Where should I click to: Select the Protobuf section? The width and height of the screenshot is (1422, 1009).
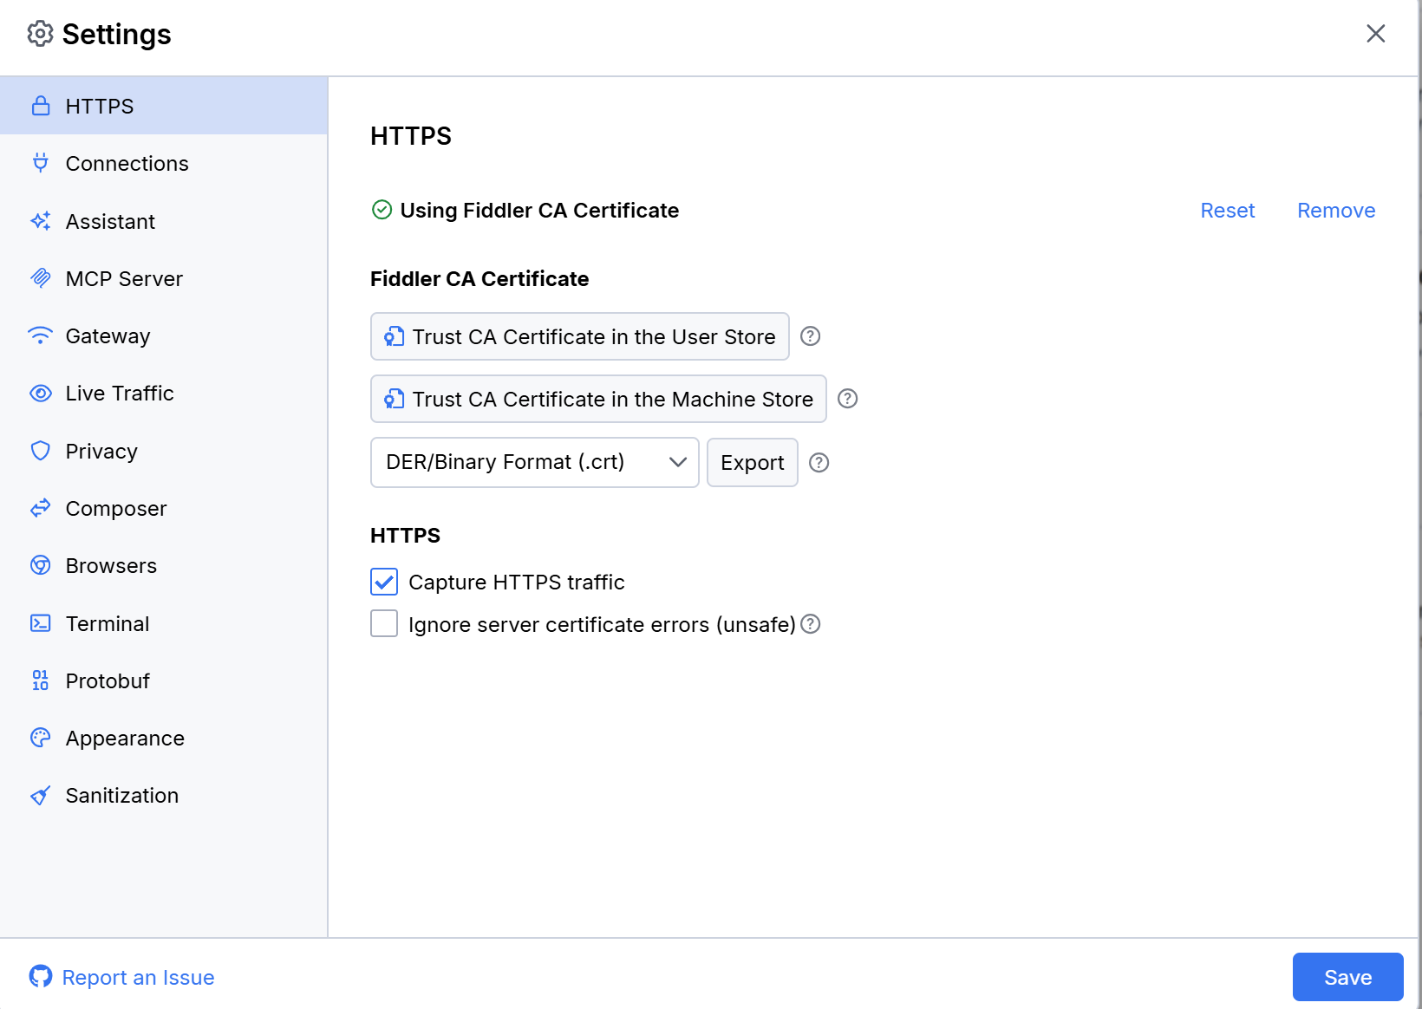tap(164, 680)
